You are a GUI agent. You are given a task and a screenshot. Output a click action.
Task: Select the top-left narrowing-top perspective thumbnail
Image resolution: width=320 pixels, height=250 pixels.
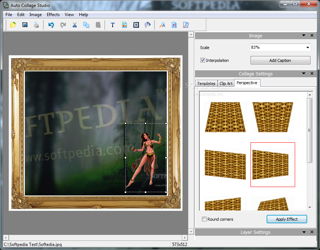coord(225,117)
